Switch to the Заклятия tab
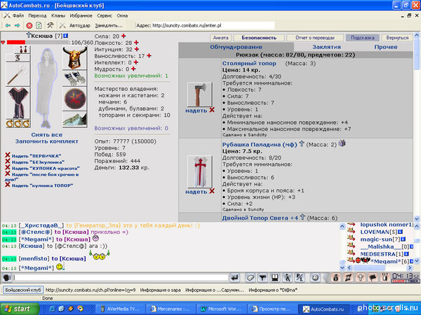 (x=326, y=47)
